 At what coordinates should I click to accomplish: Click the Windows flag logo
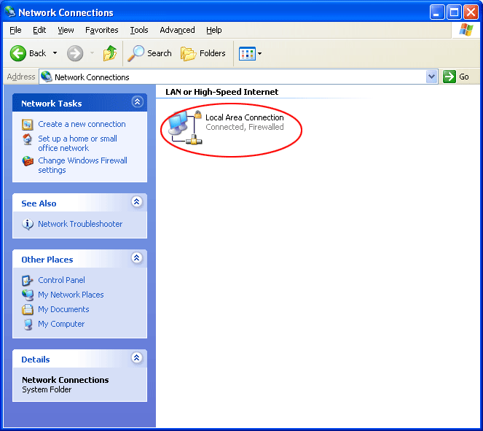pos(466,30)
